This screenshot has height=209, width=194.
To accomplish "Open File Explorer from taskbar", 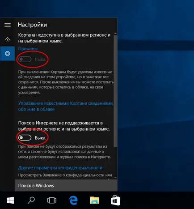I will click(x=94, y=200).
